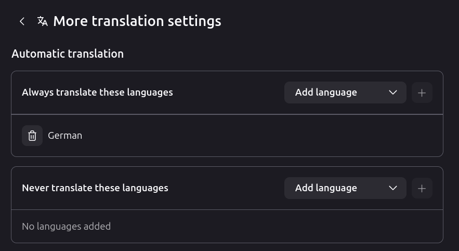Open Add language dropdown for Never translate
This screenshot has height=251, width=459.
345,188
